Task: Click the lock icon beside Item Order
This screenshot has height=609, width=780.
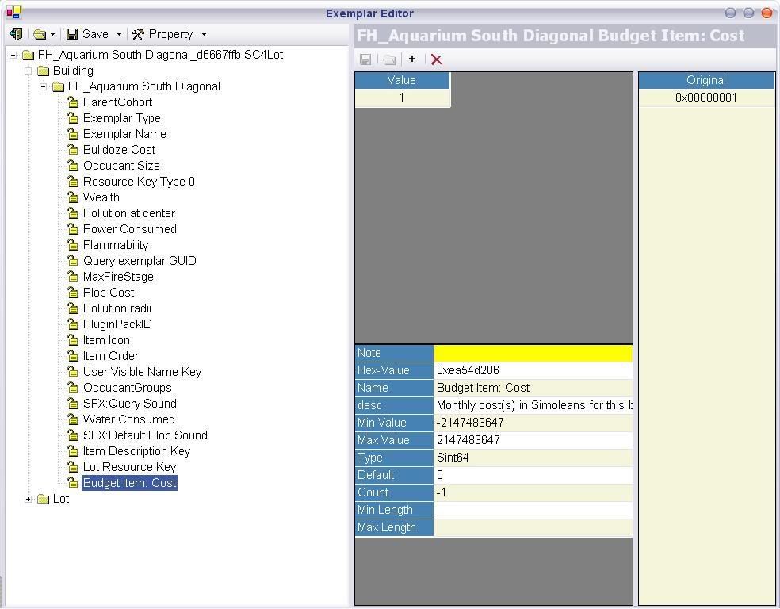Action: tap(73, 356)
